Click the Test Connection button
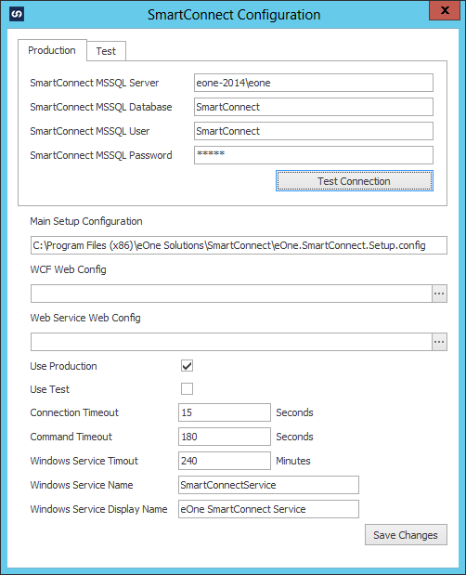Screen dimensions: 466x575 (355, 181)
